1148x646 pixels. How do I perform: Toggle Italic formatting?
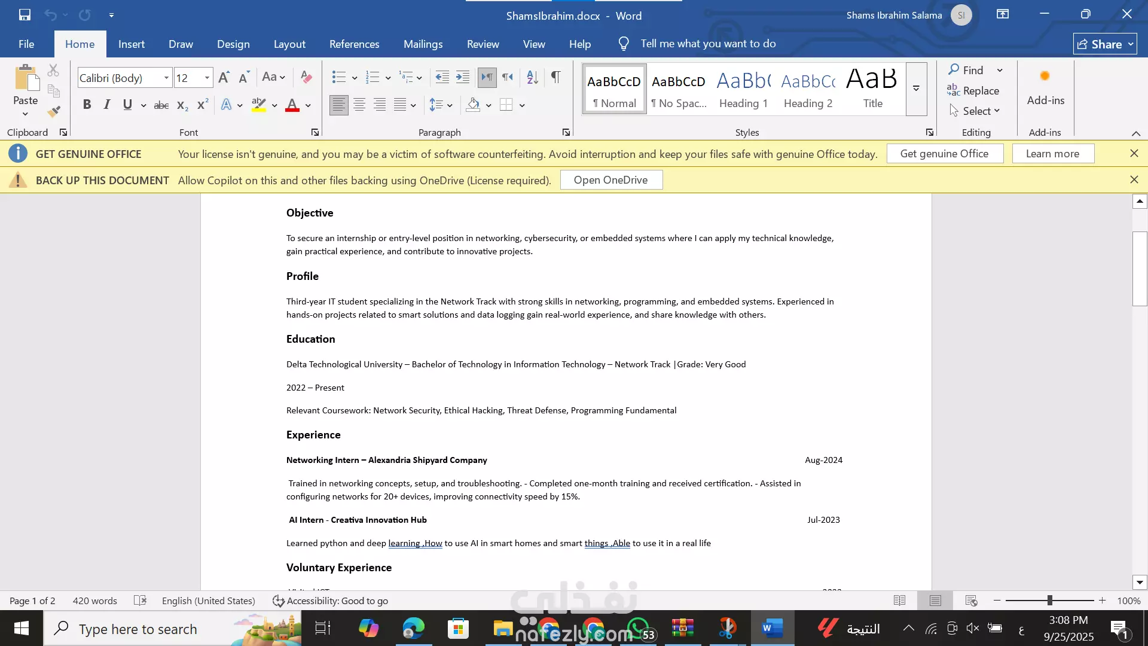pos(107,105)
